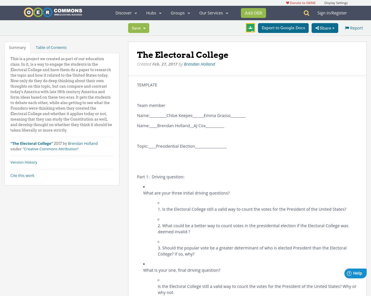Visit Brendan Holland's author profile
Image resolution: width=371 pixels, height=296 pixels.
point(199,64)
